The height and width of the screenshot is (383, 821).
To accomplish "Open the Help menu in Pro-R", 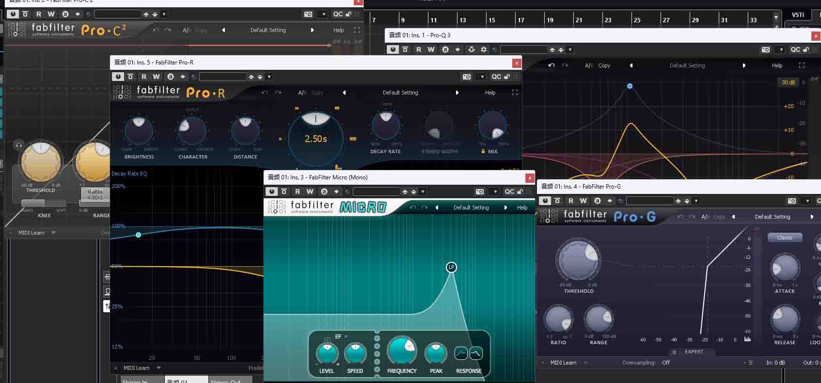I will point(490,93).
